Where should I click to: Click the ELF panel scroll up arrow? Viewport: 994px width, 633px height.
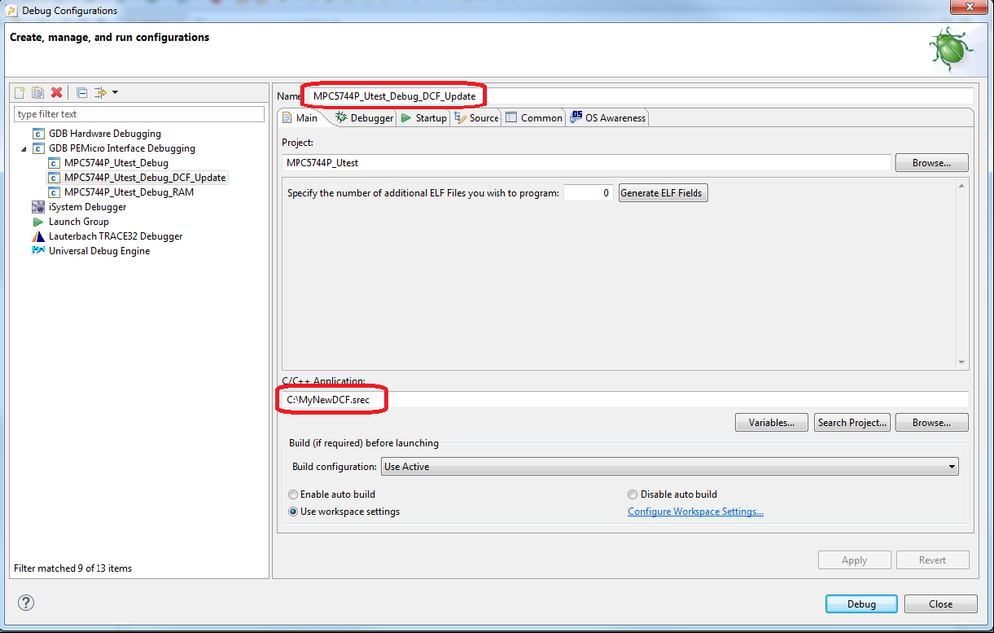tap(962, 186)
